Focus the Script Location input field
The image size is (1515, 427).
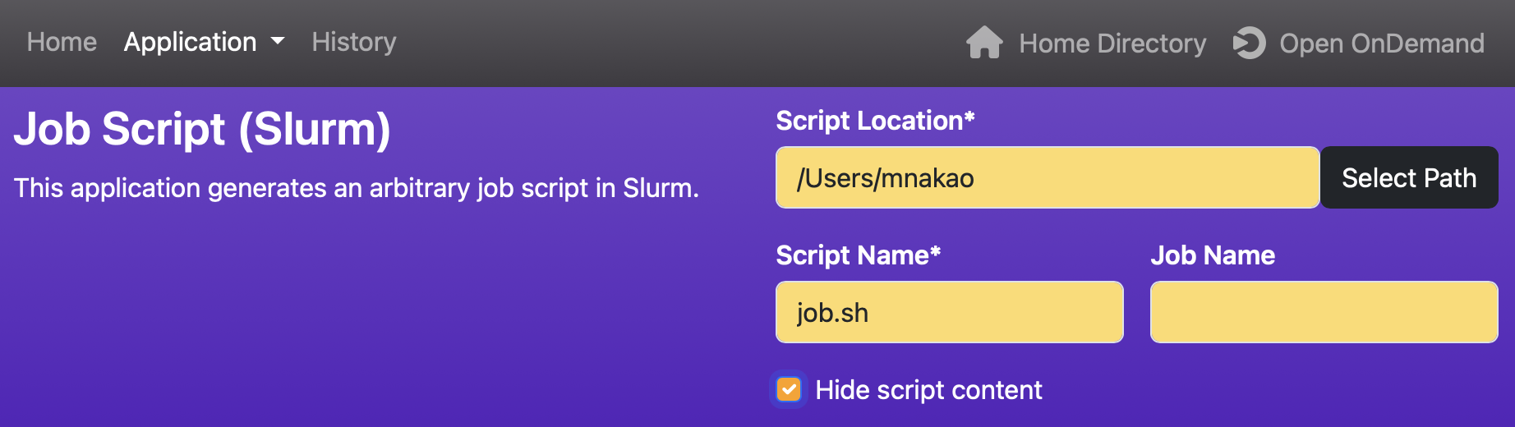tap(1048, 177)
